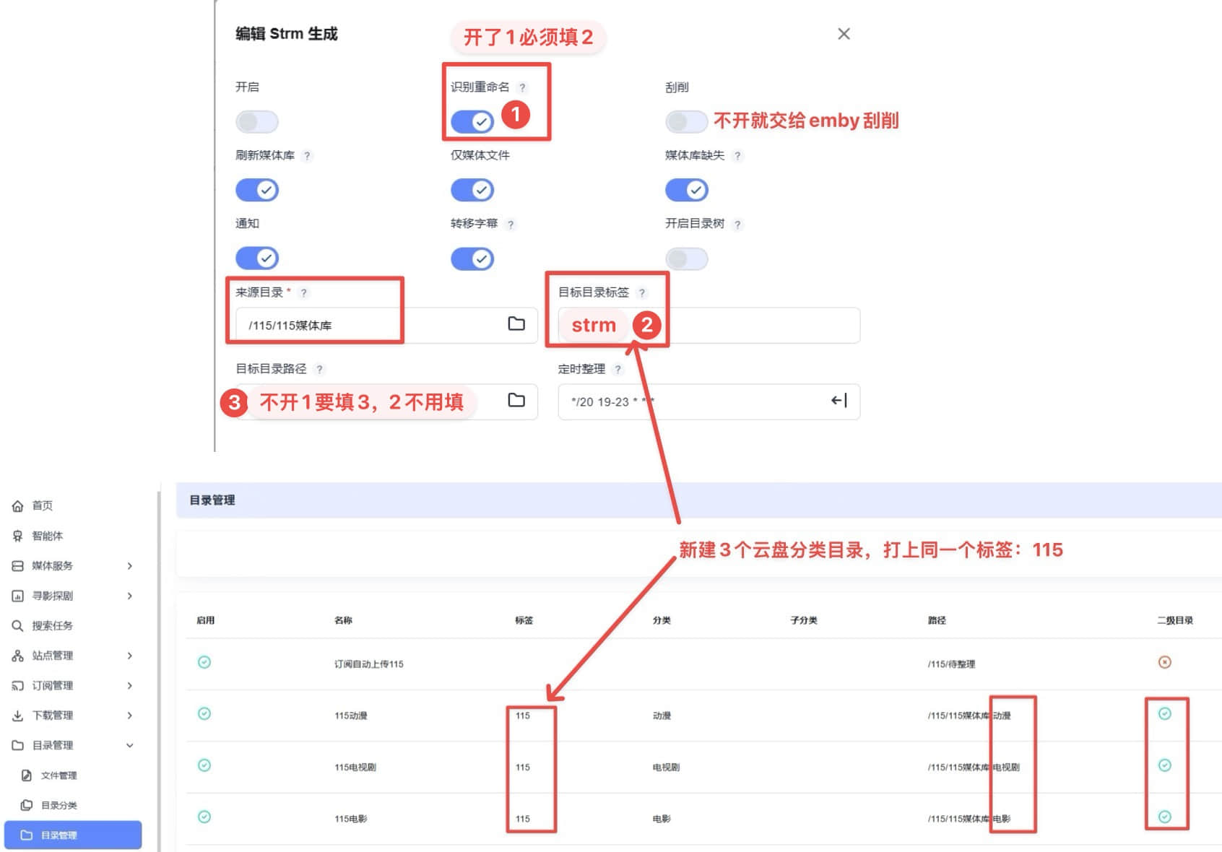Turn on the 刮削 toggle

tap(685, 121)
